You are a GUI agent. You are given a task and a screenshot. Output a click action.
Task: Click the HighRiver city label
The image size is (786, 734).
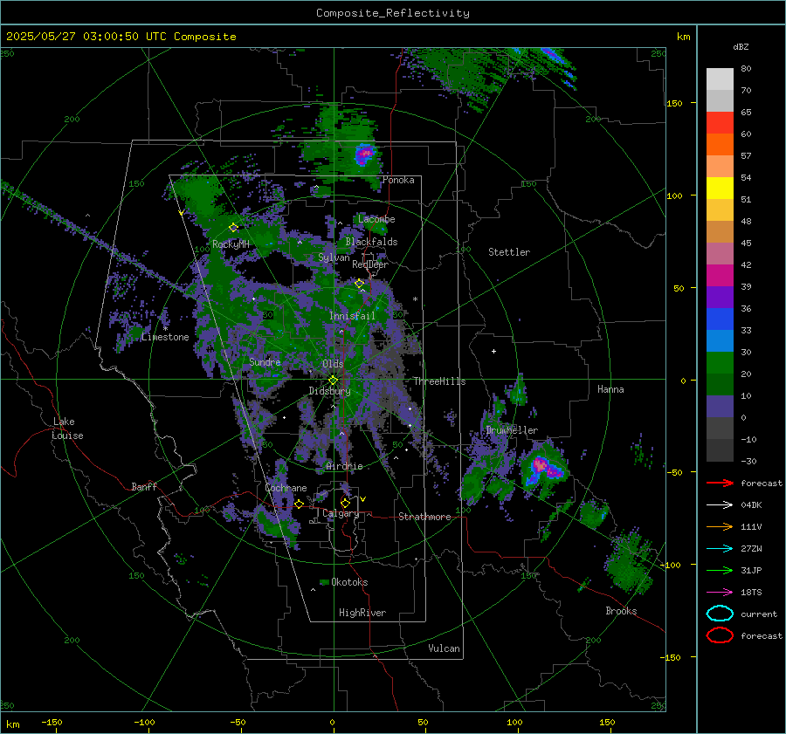point(362,613)
